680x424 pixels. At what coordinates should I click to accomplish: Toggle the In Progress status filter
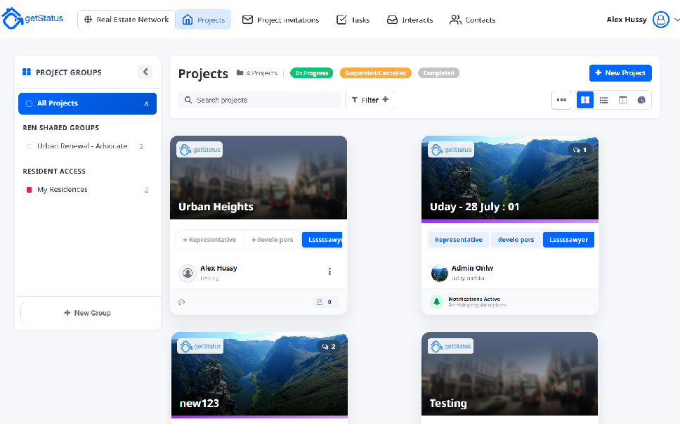[312, 73]
